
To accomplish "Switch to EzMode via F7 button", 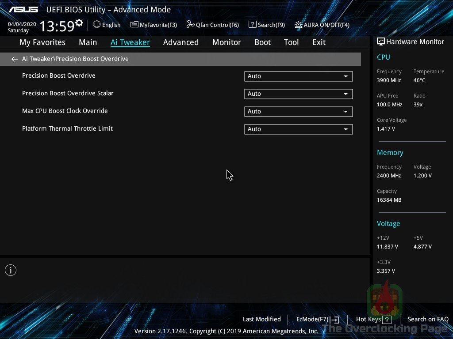I will click(317, 319).
